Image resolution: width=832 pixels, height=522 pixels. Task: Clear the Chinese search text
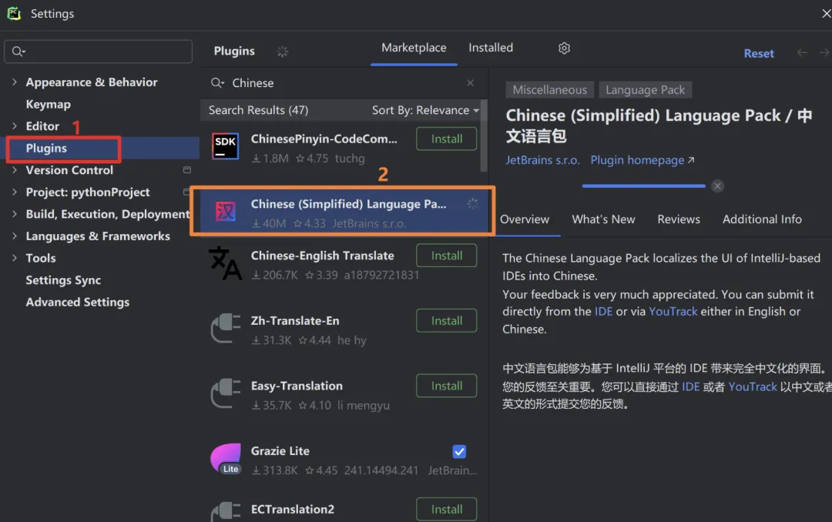470,82
